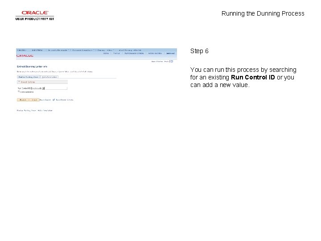Screen dimensions: 321x241
Task: Click bottom Add a New Value link
Action: pos(45,111)
